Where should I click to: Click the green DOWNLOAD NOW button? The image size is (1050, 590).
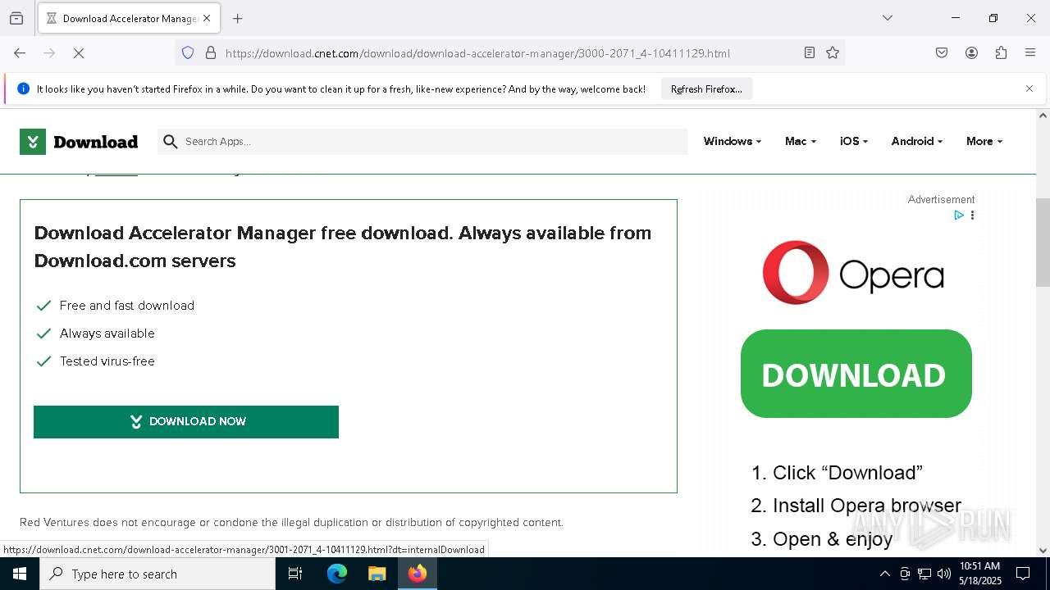click(x=186, y=422)
